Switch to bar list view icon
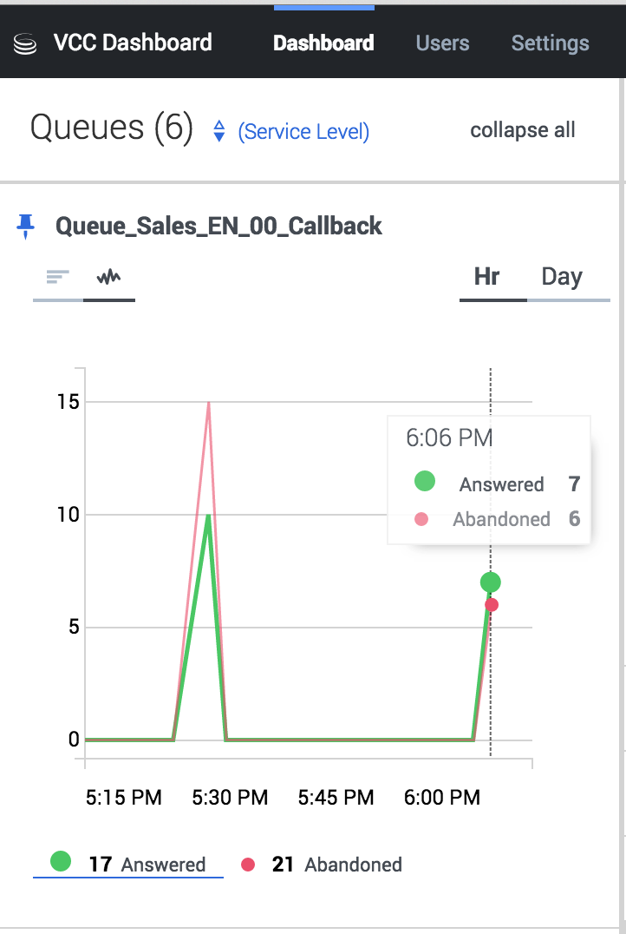 click(x=57, y=277)
